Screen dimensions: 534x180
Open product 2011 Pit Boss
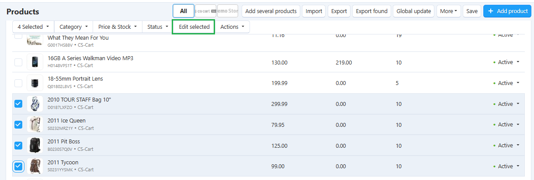coord(64,142)
